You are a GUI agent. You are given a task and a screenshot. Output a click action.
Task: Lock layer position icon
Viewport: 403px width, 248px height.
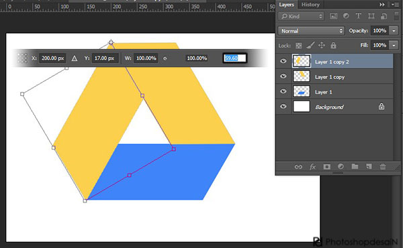coord(322,46)
